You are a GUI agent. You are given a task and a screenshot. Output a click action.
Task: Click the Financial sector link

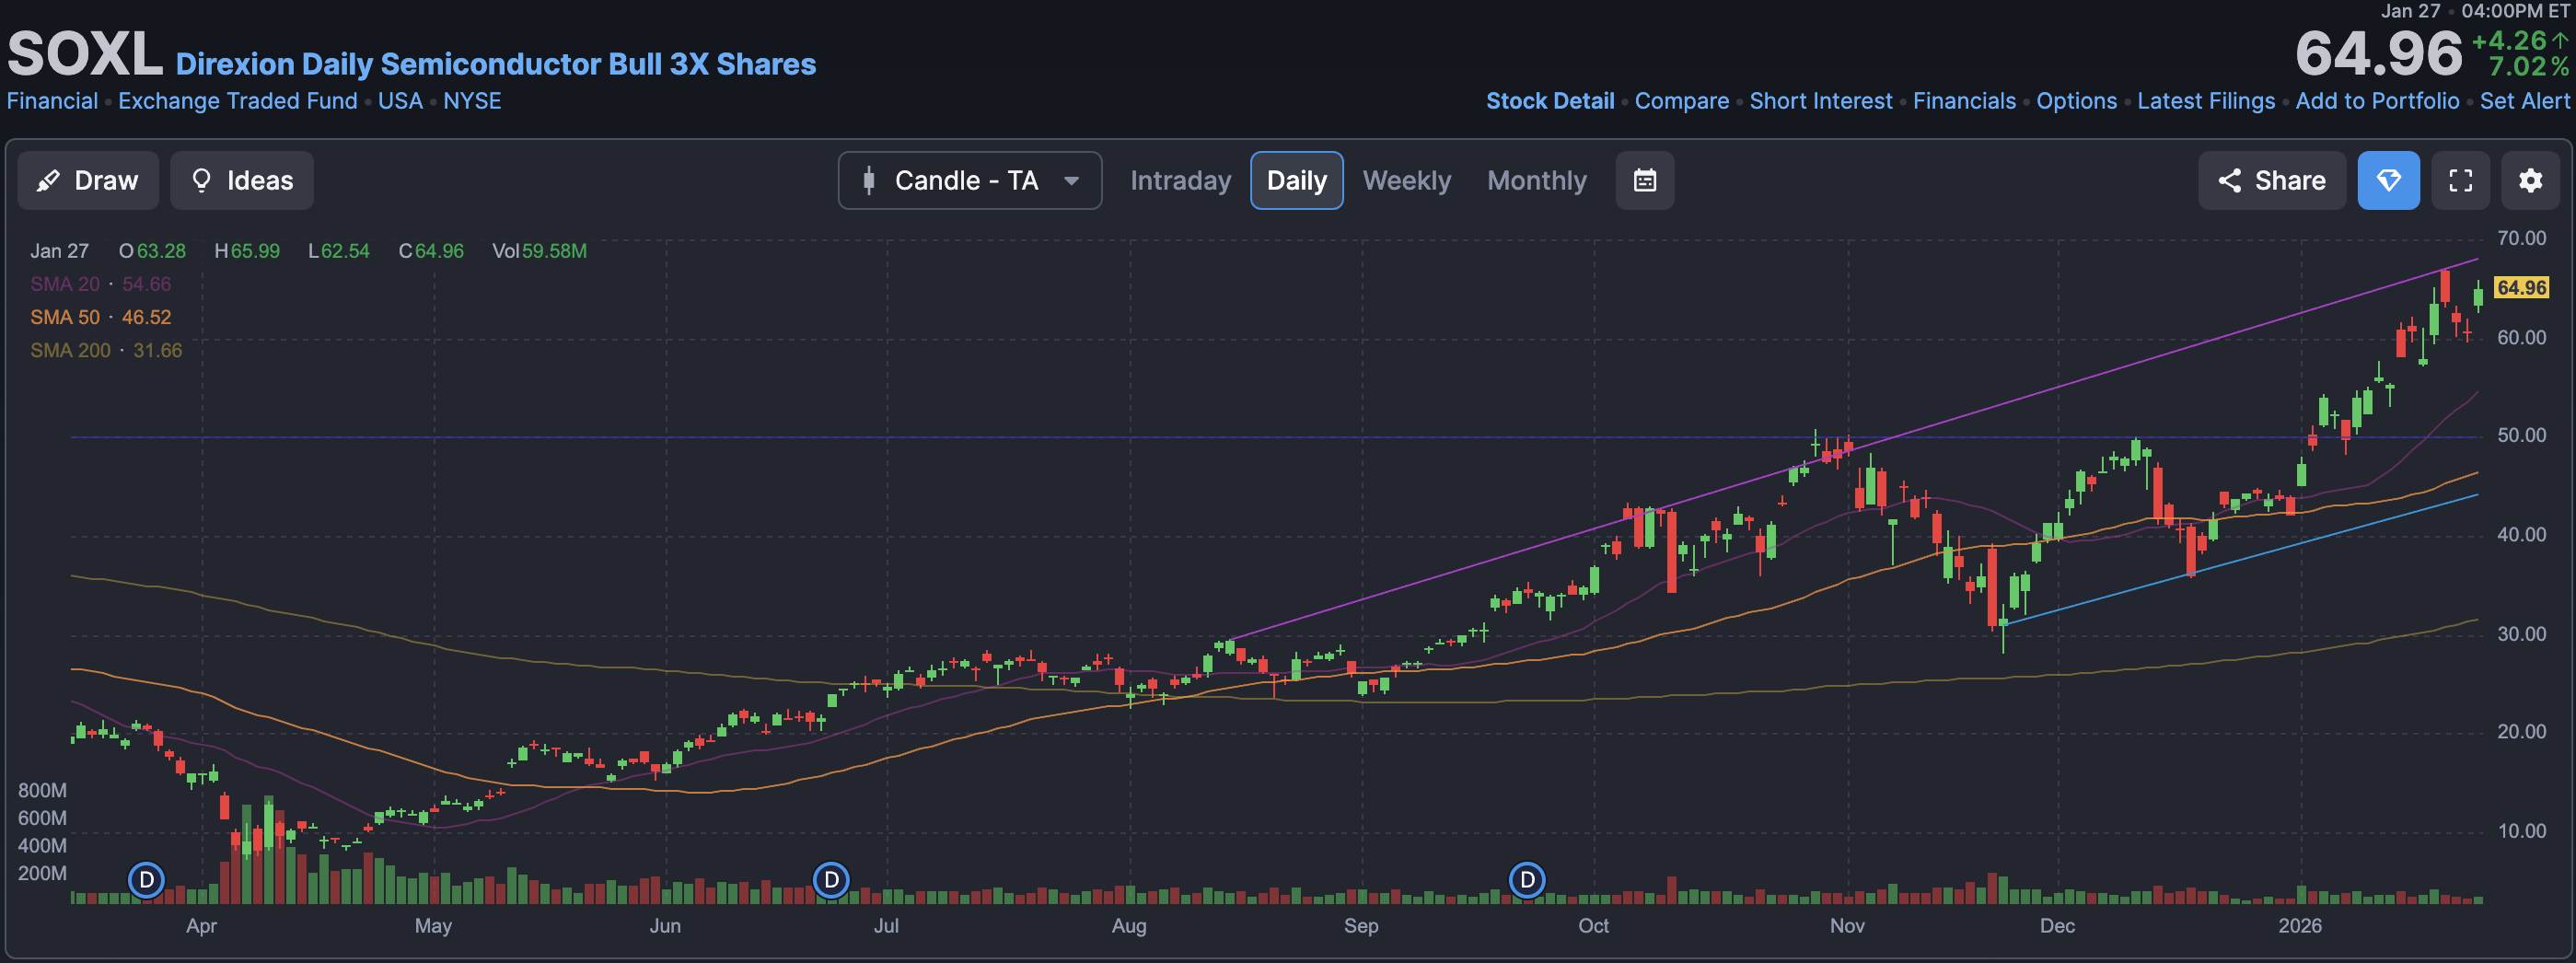click(53, 101)
